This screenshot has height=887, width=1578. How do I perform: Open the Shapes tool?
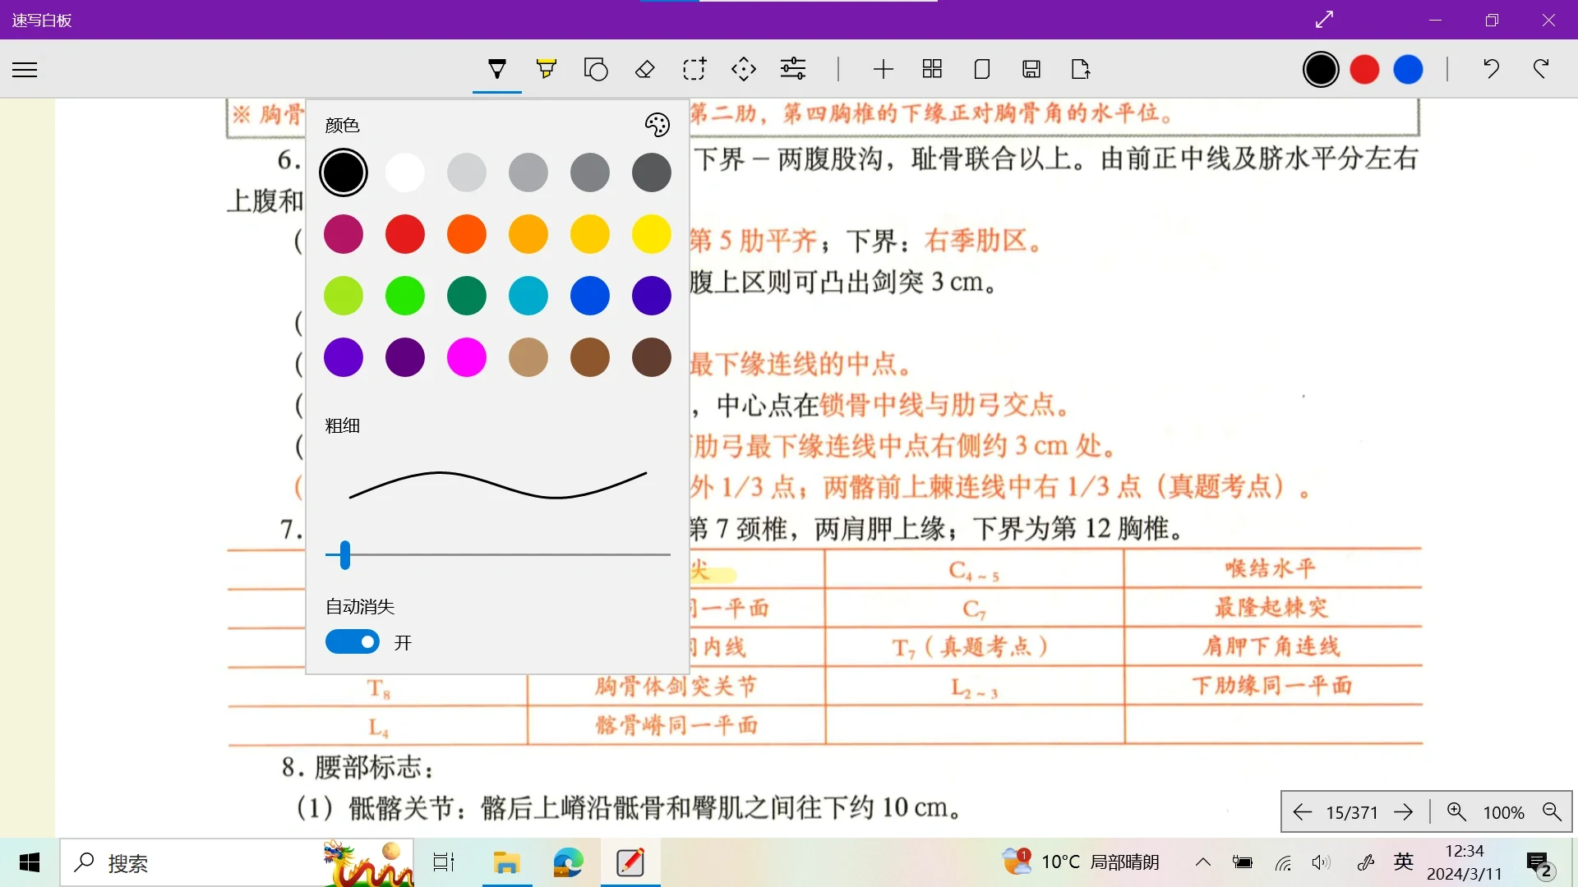click(596, 69)
